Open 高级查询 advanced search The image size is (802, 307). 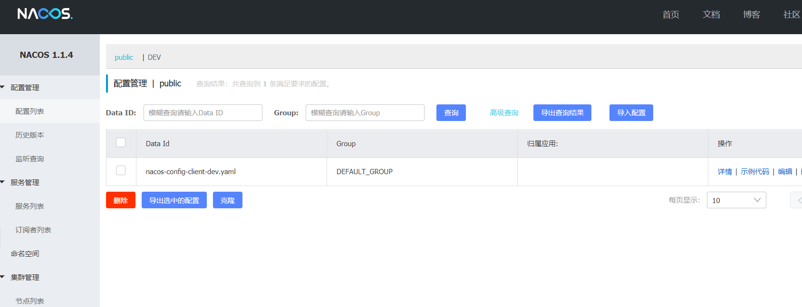[x=504, y=113]
